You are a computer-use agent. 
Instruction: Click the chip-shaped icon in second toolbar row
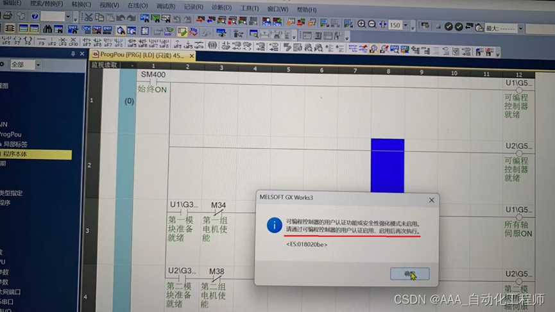(x=10, y=28)
